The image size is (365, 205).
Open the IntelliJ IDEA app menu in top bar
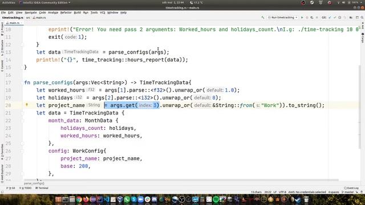(44, 2)
